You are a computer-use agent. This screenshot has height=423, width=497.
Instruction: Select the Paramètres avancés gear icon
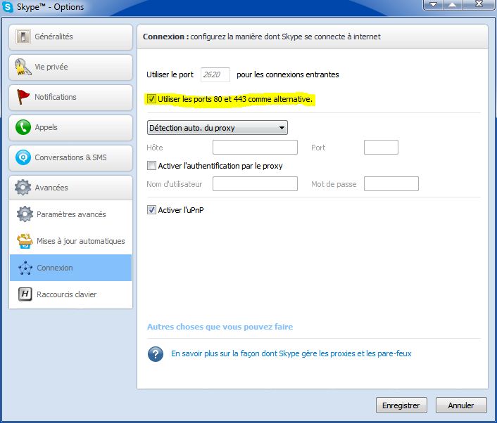[x=25, y=214]
